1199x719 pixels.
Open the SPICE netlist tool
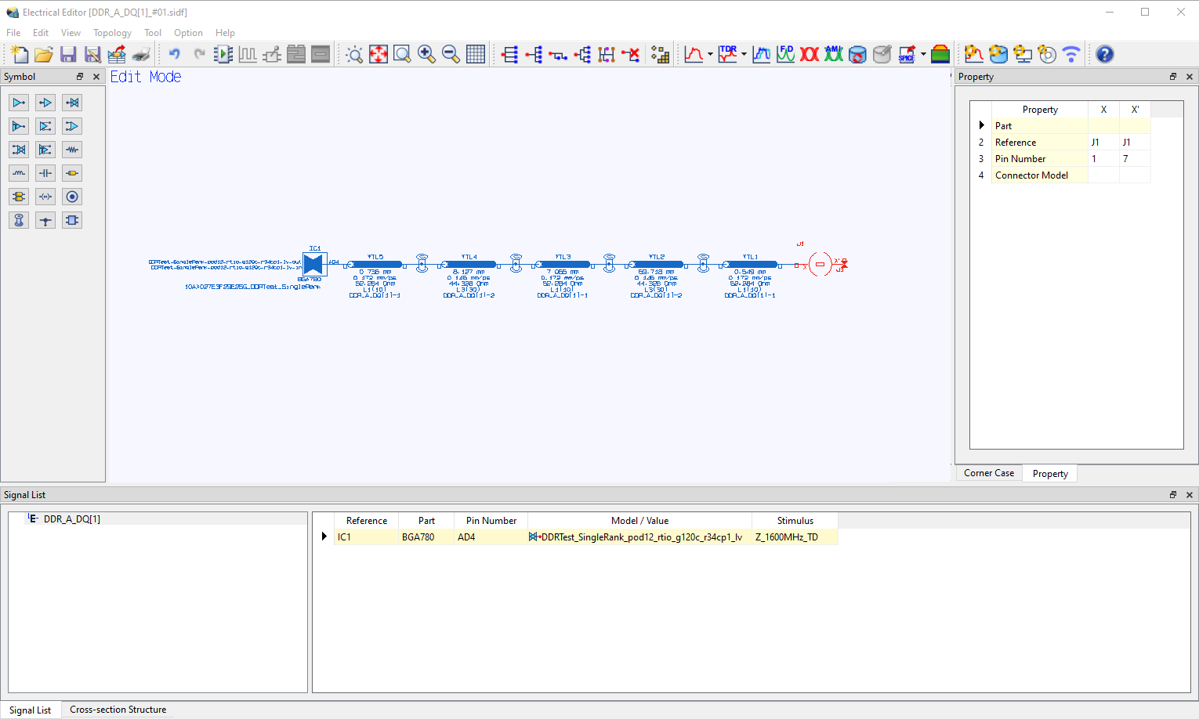click(x=907, y=54)
